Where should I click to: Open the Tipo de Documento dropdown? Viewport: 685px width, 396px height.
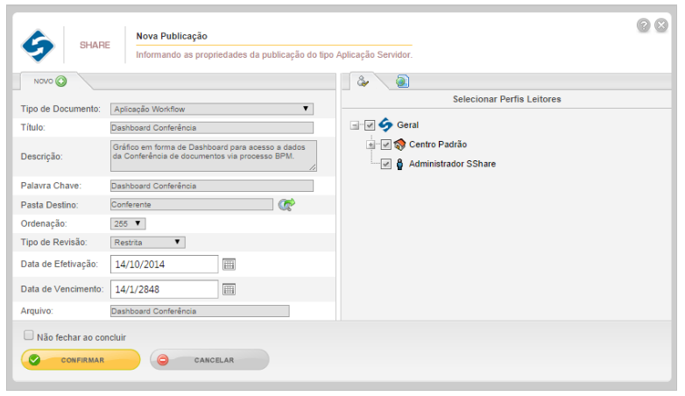pos(212,109)
